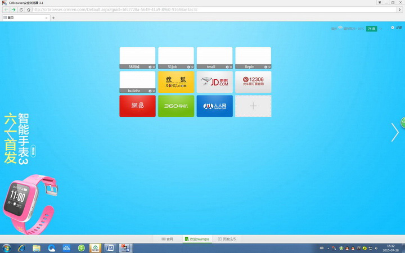
Task: Open the JD.com tile
Action: (214, 82)
